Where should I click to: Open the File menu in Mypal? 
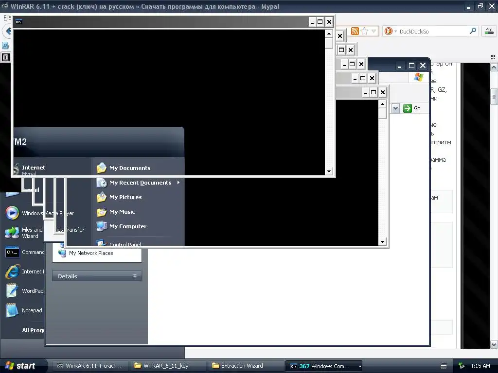[7, 17]
